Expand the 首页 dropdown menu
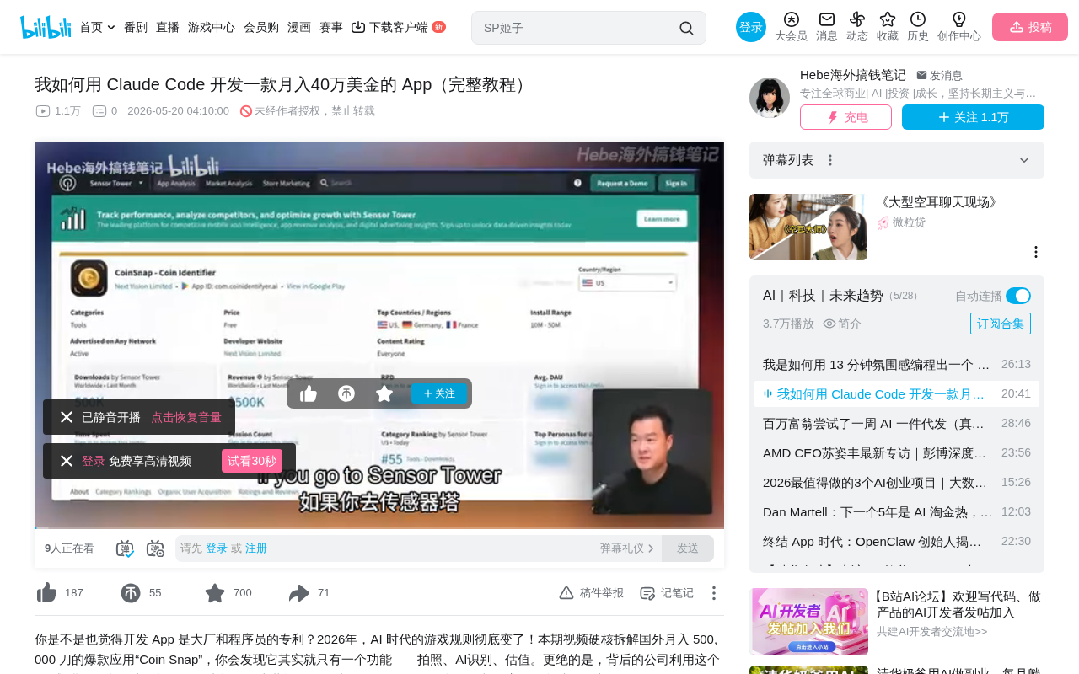The image size is (1079, 674). tap(111, 27)
